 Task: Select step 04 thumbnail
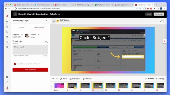tap(110, 85)
